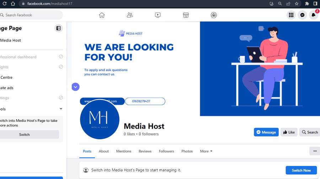320x179 pixels.
Task: Click the round purple down-arrow button
Action: click(75, 87)
